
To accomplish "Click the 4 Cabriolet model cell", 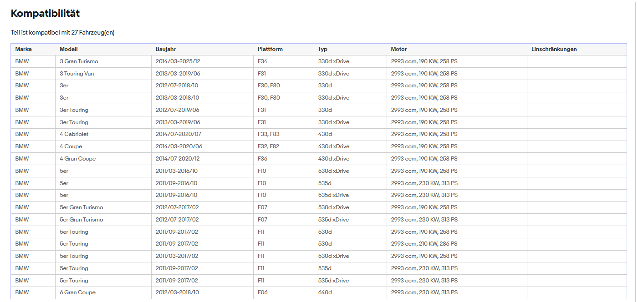I will 103,134.
